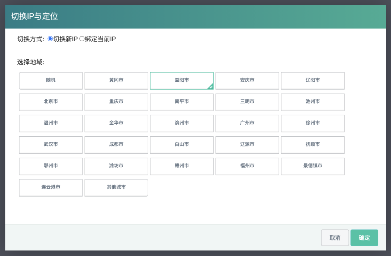This screenshot has width=391, height=256.
Task: Select 黄冈市 as the region
Action: click(116, 80)
